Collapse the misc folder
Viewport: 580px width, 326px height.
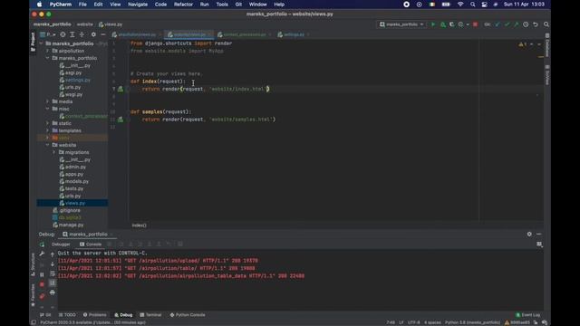tap(47, 109)
